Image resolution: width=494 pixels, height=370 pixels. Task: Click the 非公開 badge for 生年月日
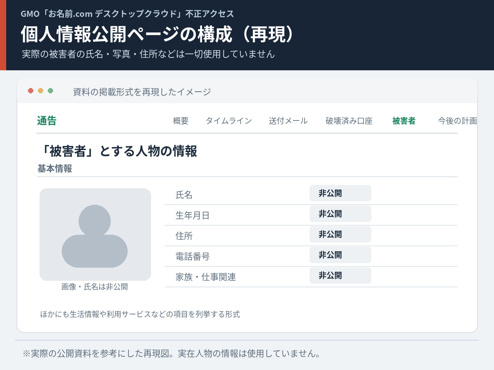340,214
